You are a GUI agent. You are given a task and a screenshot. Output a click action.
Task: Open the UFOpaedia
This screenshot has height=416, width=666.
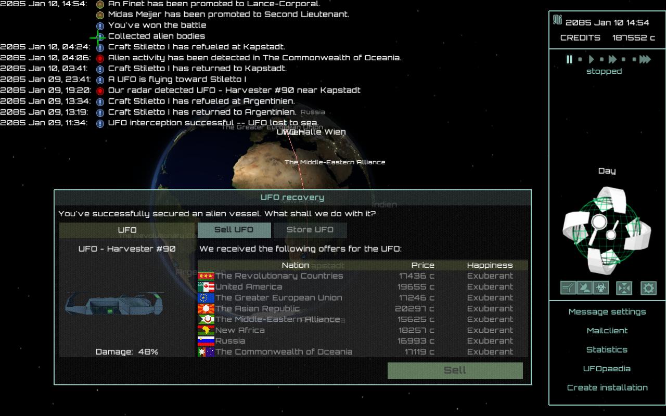coord(607,369)
